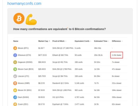The width and height of the screenshot is (138, 106).
Task: Open the howmanyconfs.com link
Action: 24,3
